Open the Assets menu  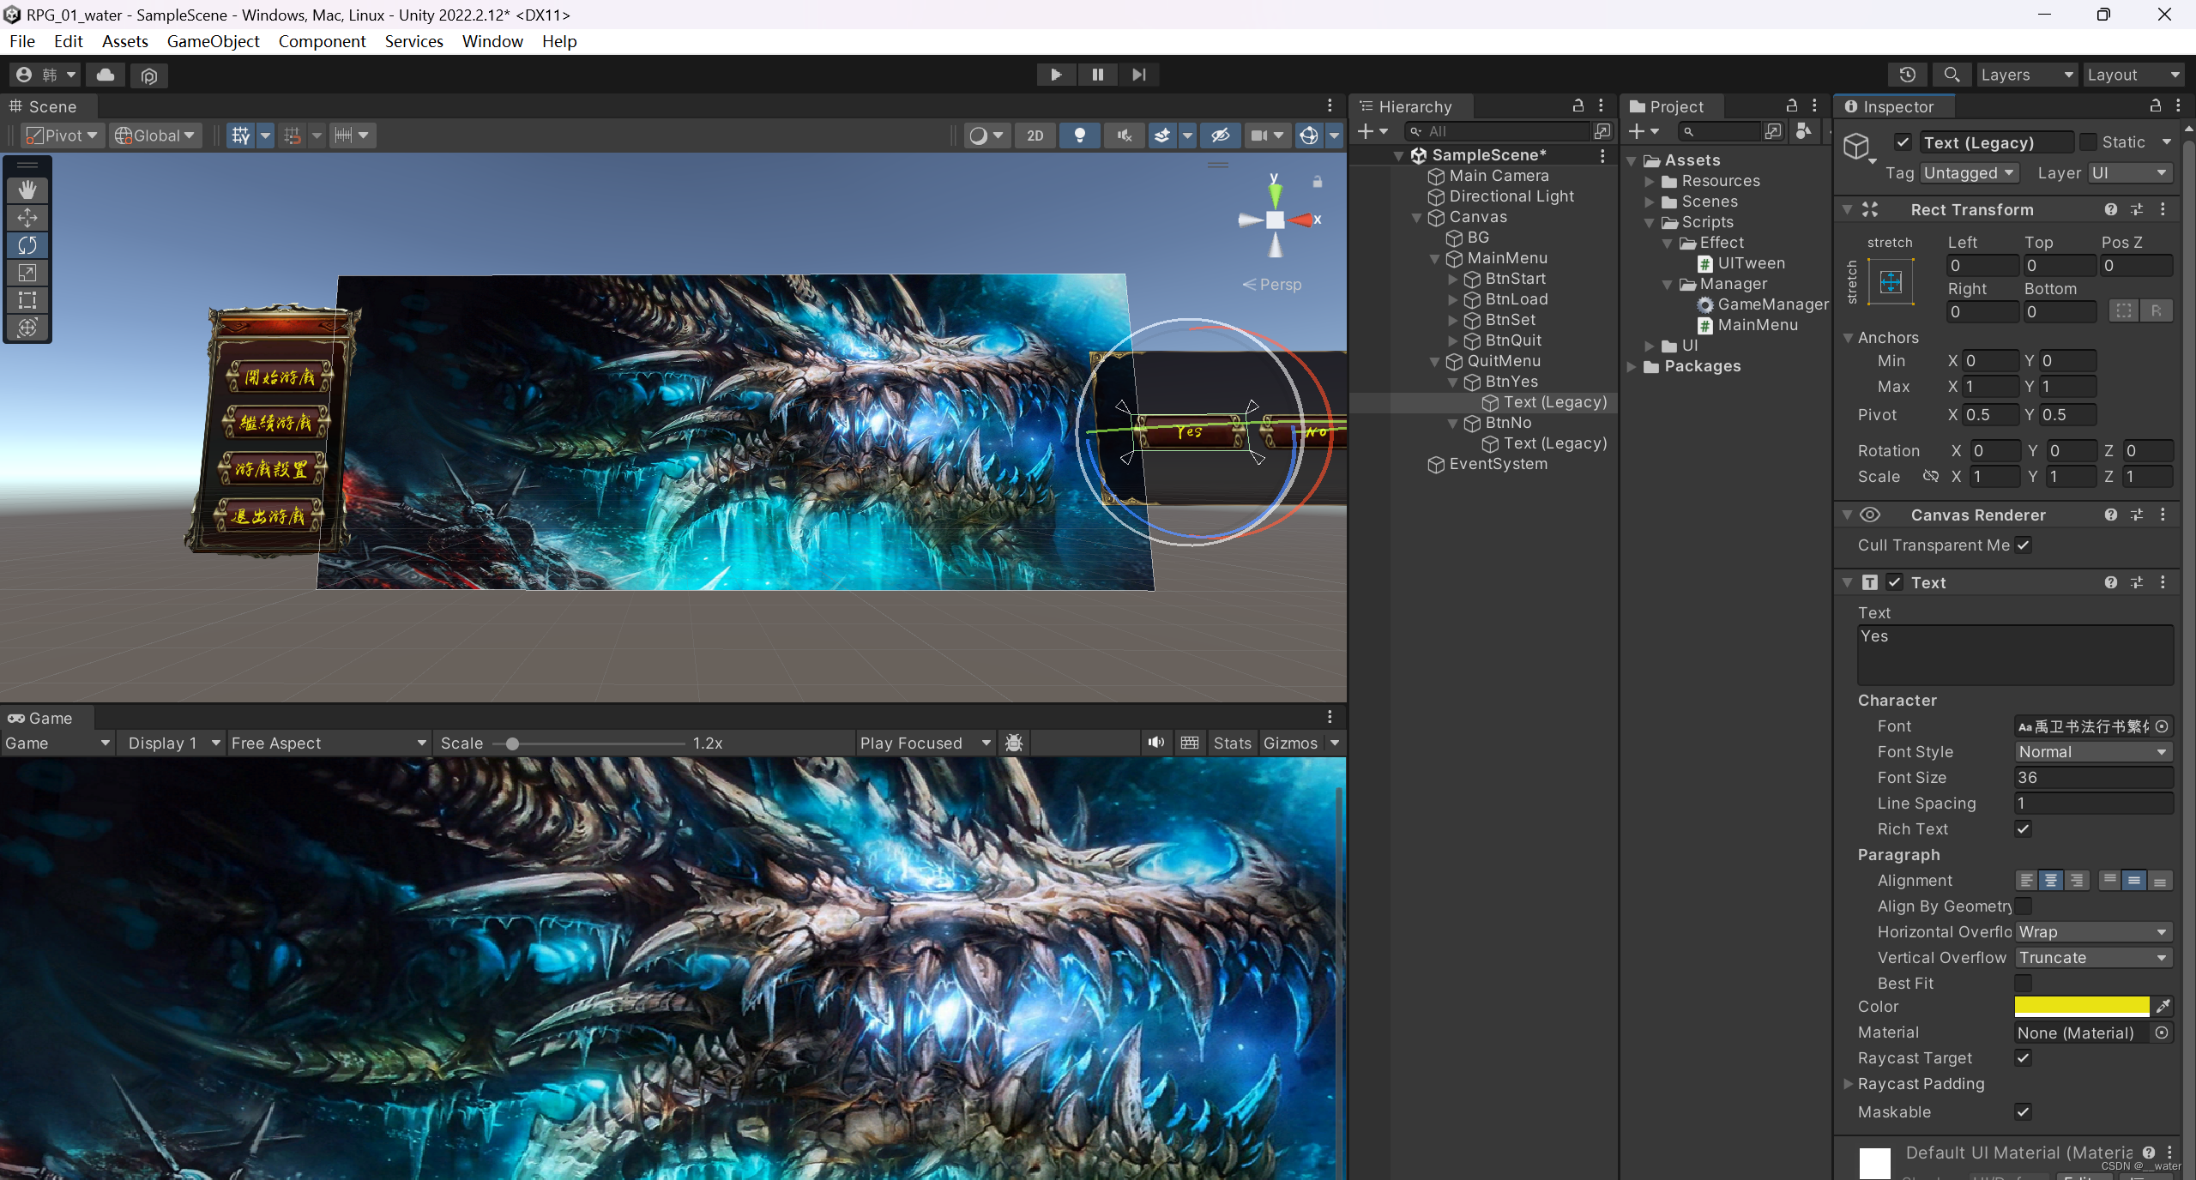pos(125,41)
